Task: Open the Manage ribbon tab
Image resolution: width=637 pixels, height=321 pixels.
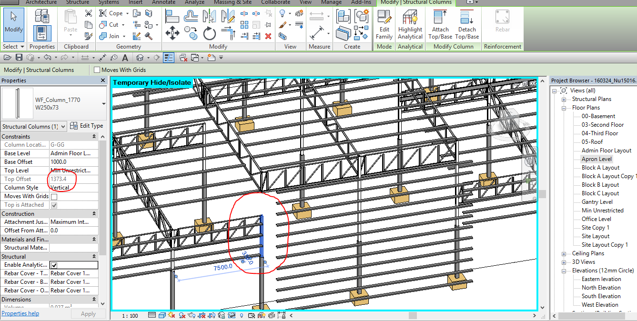Action: [331, 2]
